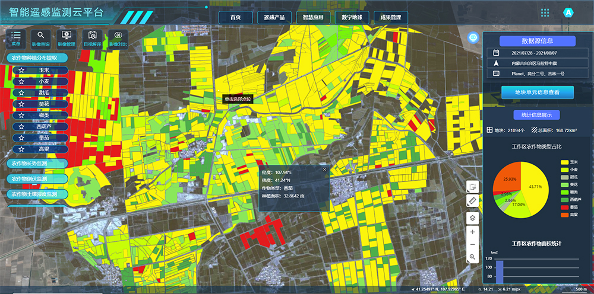Image resolution: width=594 pixels, height=294 pixels.
Task: Toggle the 小麦 crop layer star
Action: point(21,81)
